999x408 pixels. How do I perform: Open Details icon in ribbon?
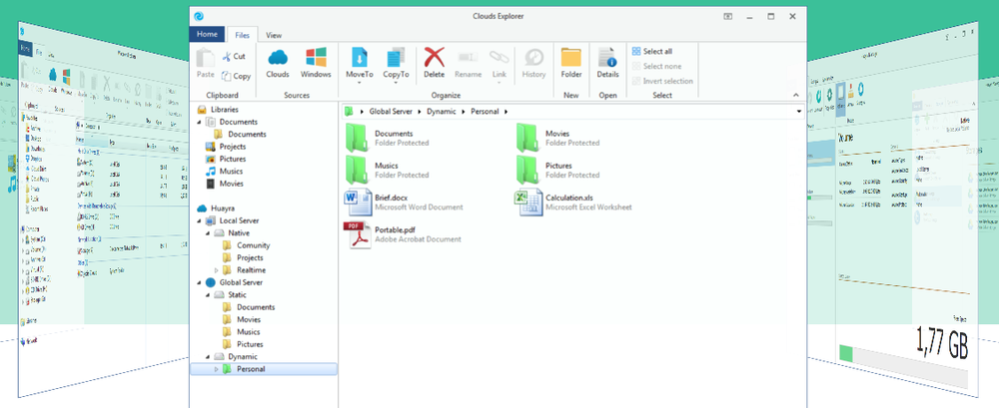coord(607,57)
